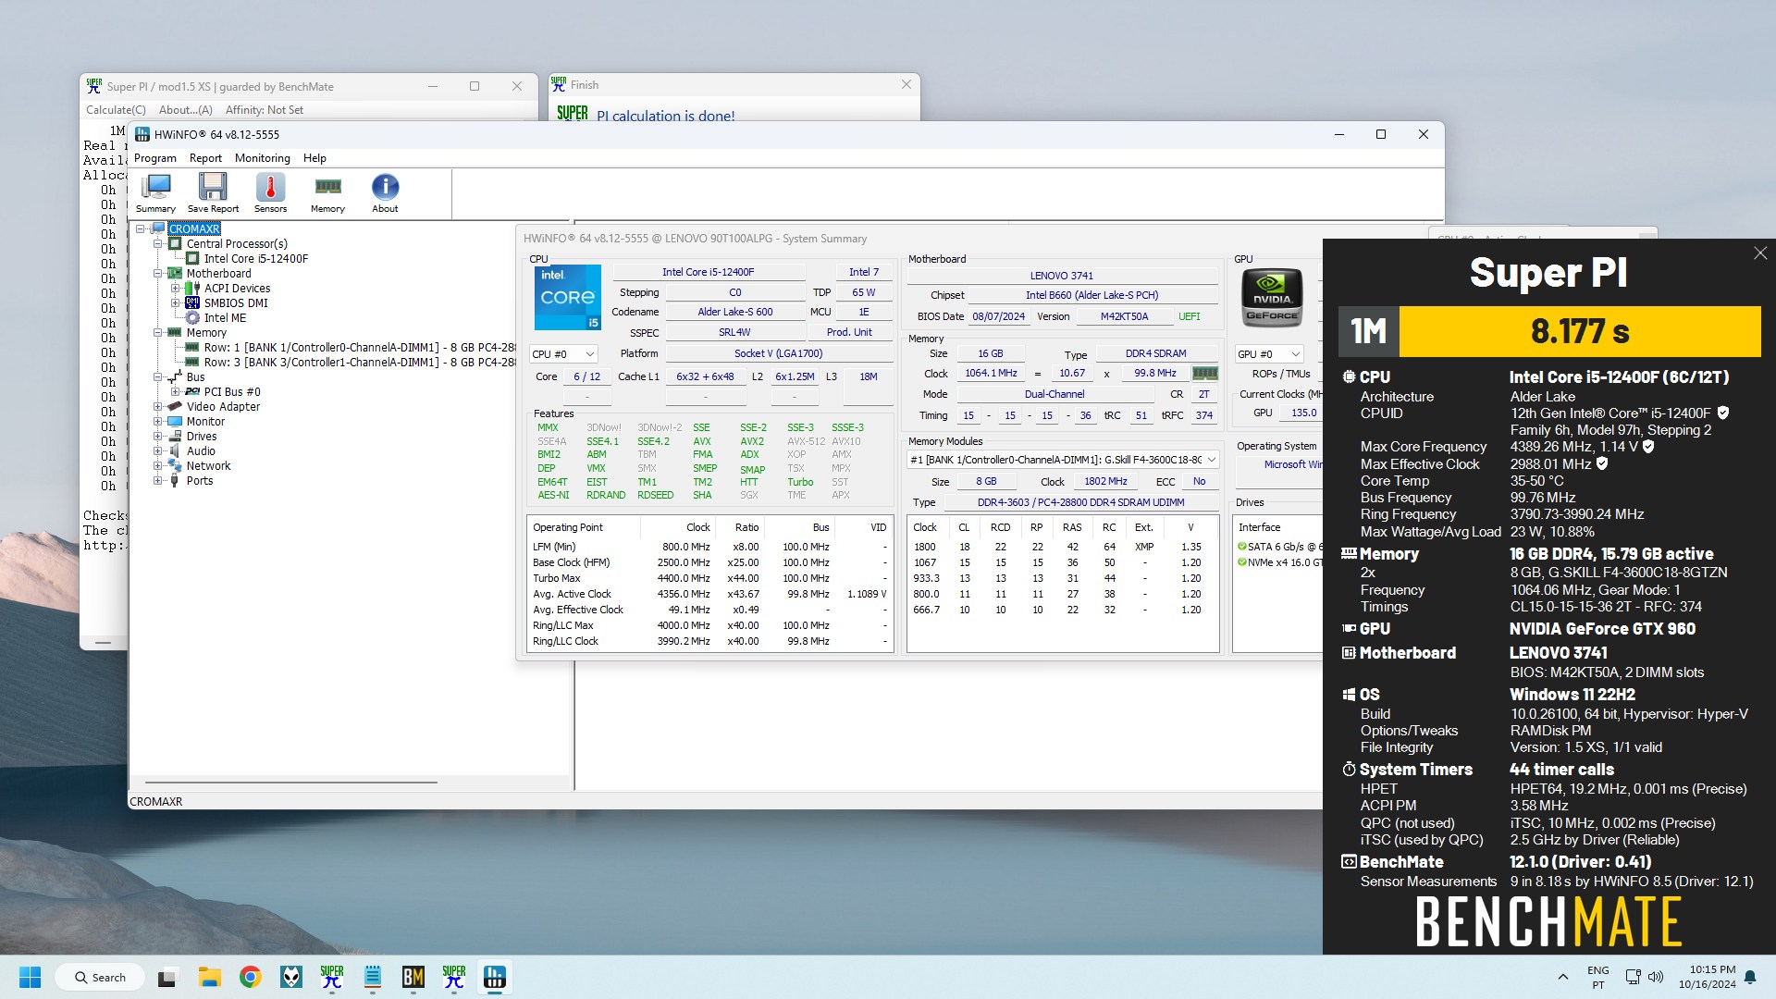Click the green memory module icon beside 99.8 MHz
1776x999 pixels.
point(1204,374)
